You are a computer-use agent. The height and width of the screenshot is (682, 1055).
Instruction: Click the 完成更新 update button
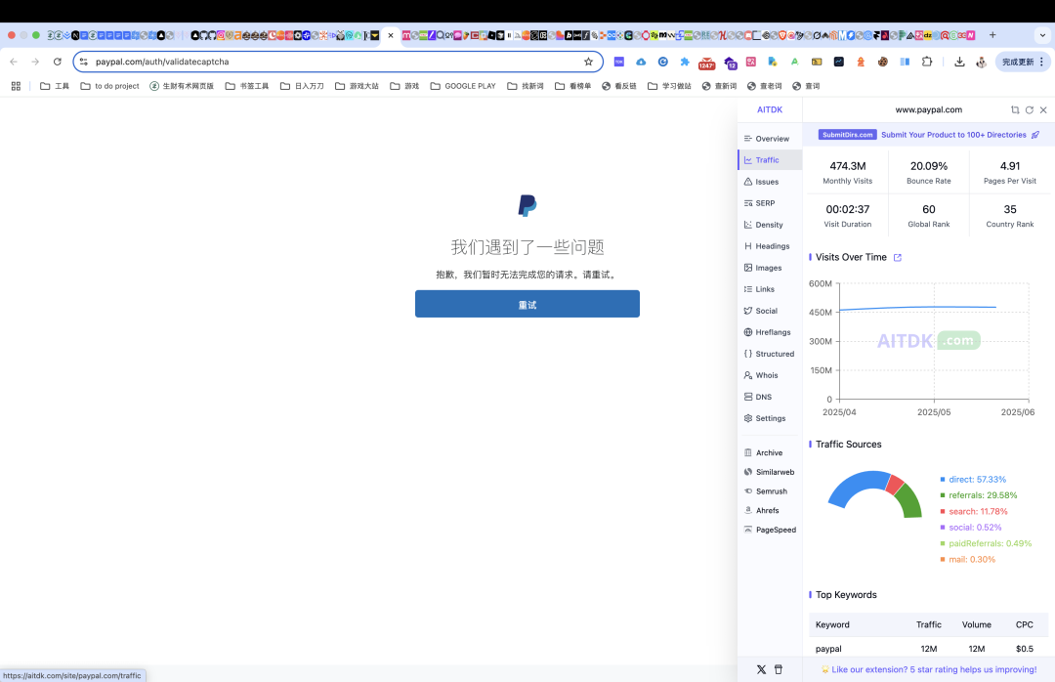(x=1022, y=62)
